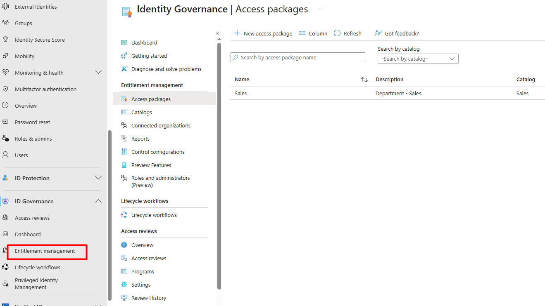Click the Users person icon
The image size is (545, 306).
(x=5, y=155)
